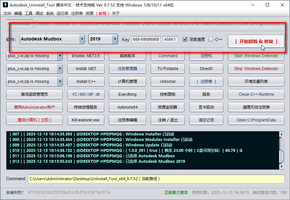The height and width of the screenshot is (200, 290).
Task: Expand third plus_x.xx.zip is missing dropdown
Action: 60,81
